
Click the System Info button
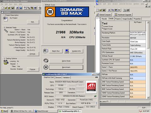point(76,51)
